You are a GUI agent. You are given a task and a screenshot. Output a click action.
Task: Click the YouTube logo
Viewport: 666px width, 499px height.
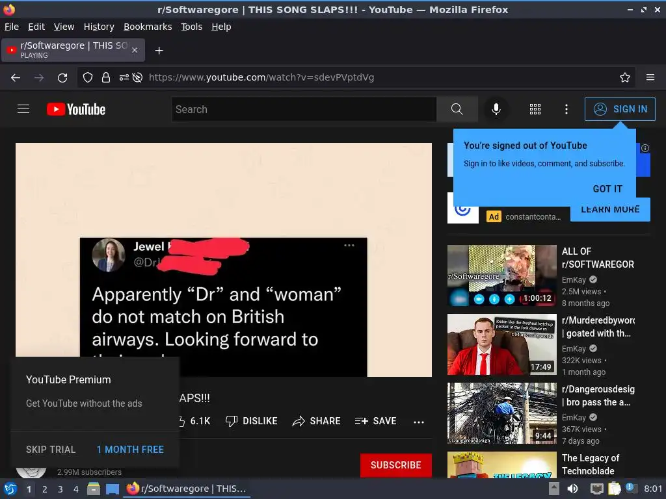(x=76, y=109)
